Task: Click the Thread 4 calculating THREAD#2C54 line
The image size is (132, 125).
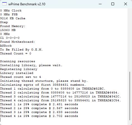Action: 61,100
